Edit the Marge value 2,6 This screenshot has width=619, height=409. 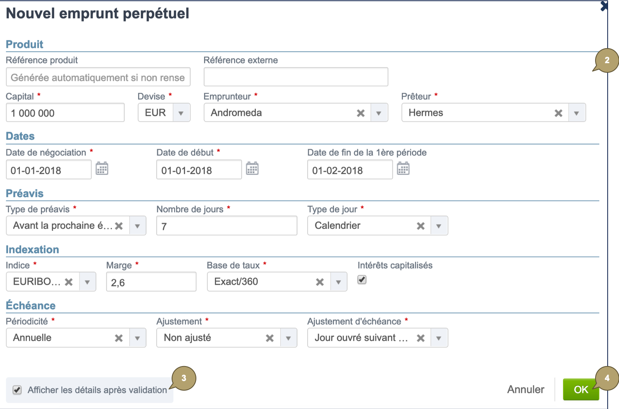click(x=151, y=281)
